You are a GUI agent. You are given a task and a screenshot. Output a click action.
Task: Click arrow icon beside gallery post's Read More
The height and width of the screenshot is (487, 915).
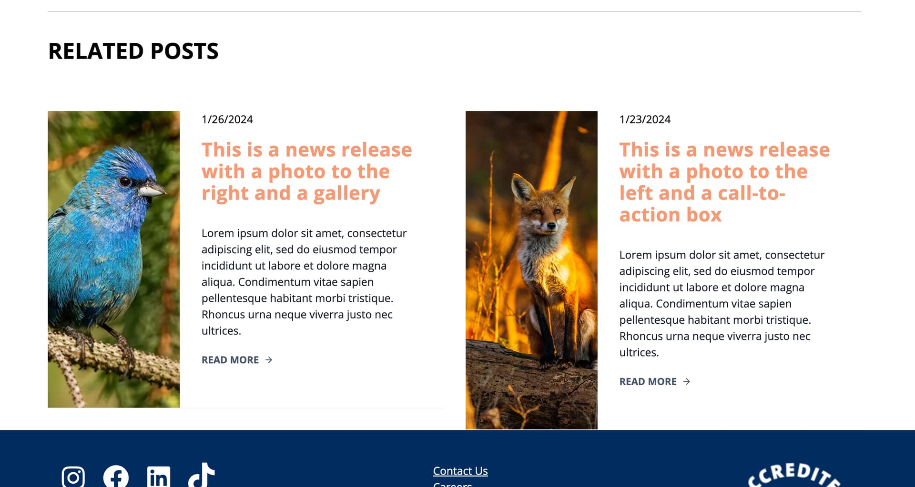[269, 360]
